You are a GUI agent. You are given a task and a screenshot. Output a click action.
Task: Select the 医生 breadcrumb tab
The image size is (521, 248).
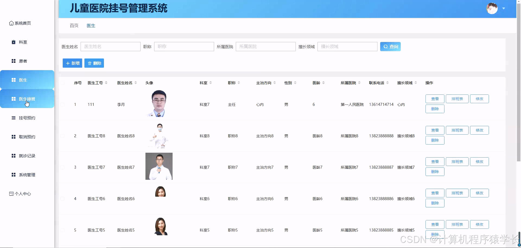(x=91, y=25)
